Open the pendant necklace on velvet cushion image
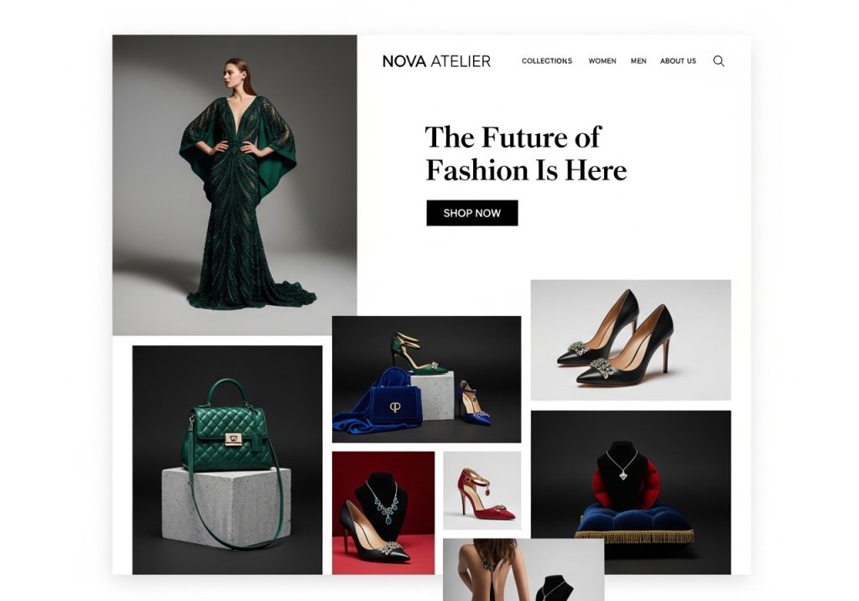Viewport: 859px width, 601px height. click(x=631, y=492)
